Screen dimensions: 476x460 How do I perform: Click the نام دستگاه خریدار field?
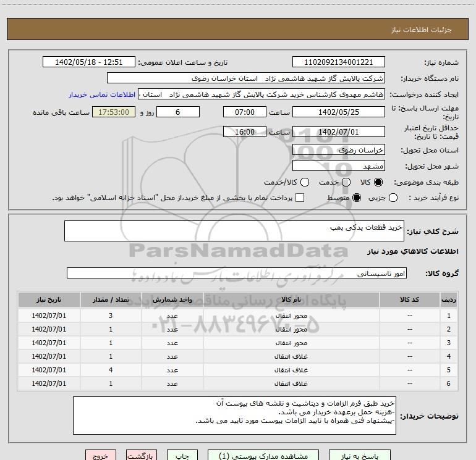246,78
